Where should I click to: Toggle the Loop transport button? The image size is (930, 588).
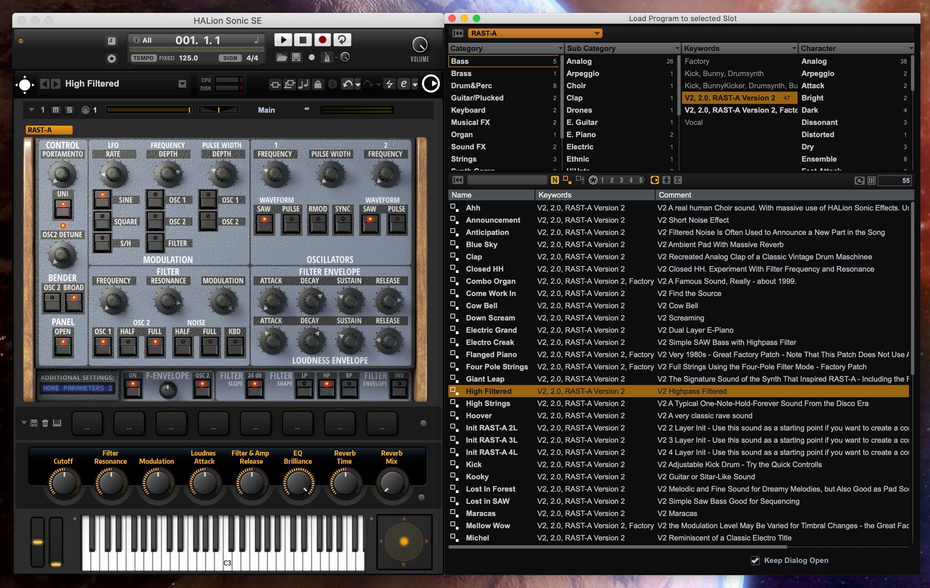coord(342,40)
